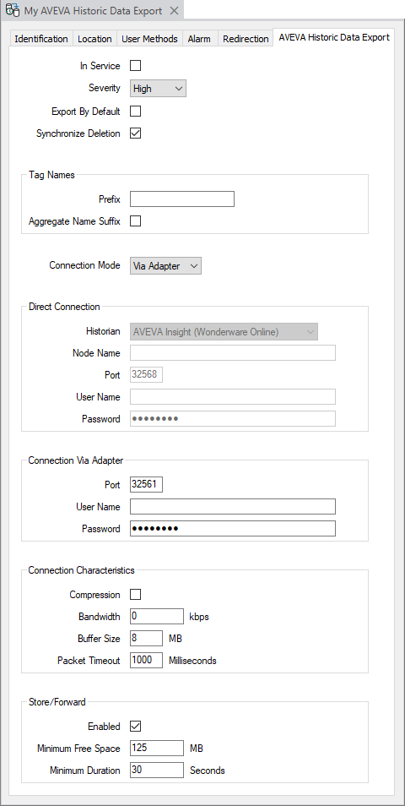Click the Buffer Size field
This screenshot has width=405, height=806.
click(146, 639)
